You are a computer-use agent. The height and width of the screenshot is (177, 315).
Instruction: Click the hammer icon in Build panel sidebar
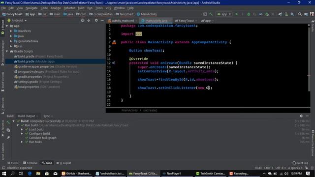8,122
